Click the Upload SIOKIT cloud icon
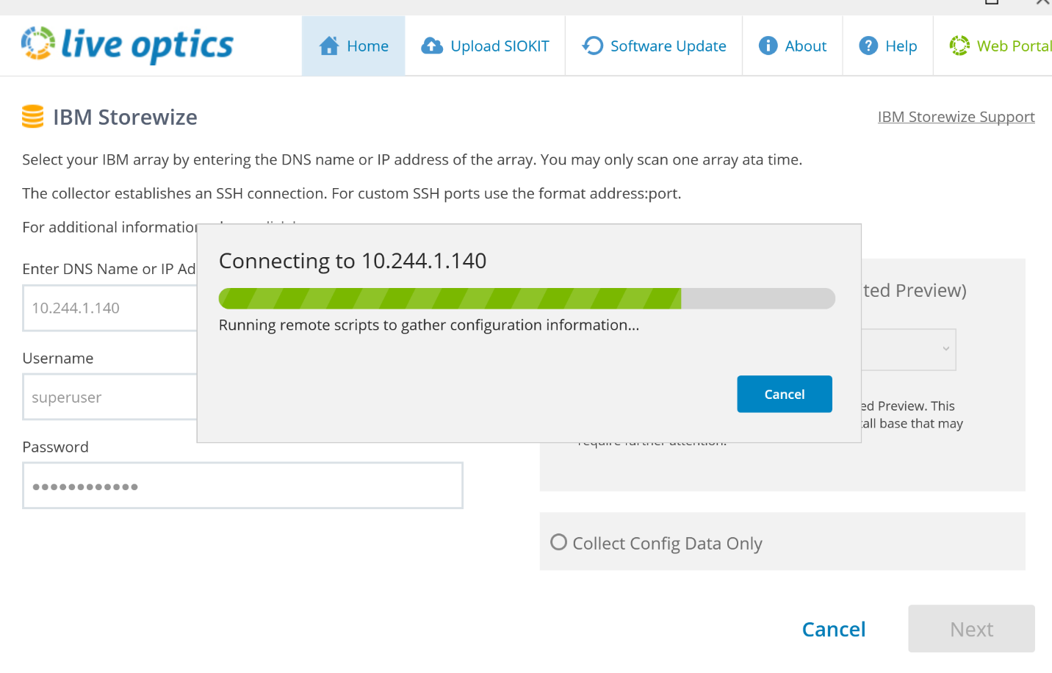This screenshot has height=673, width=1052. click(x=432, y=46)
